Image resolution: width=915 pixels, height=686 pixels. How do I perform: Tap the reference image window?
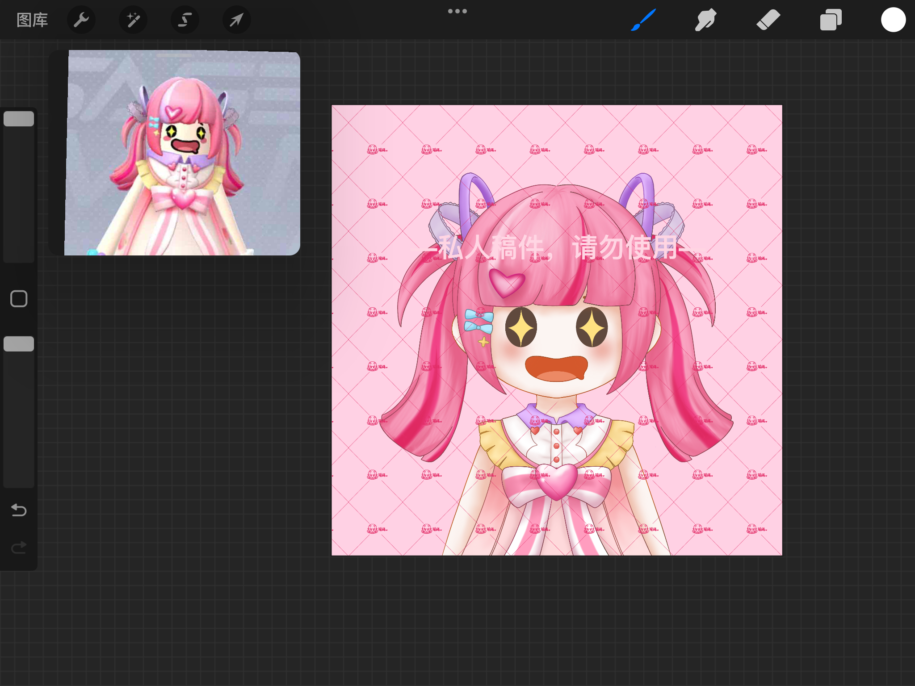(x=175, y=153)
